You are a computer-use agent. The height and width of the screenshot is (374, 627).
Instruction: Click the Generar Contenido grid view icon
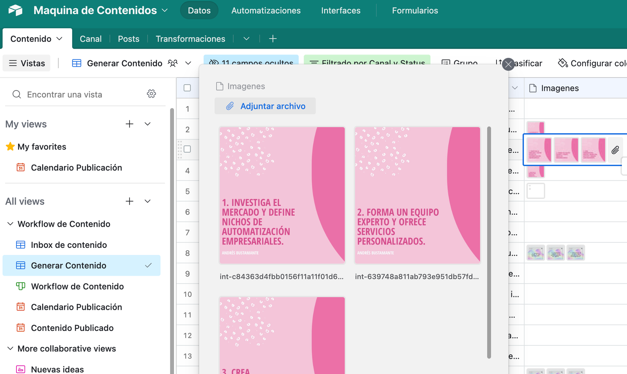click(x=77, y=63)
